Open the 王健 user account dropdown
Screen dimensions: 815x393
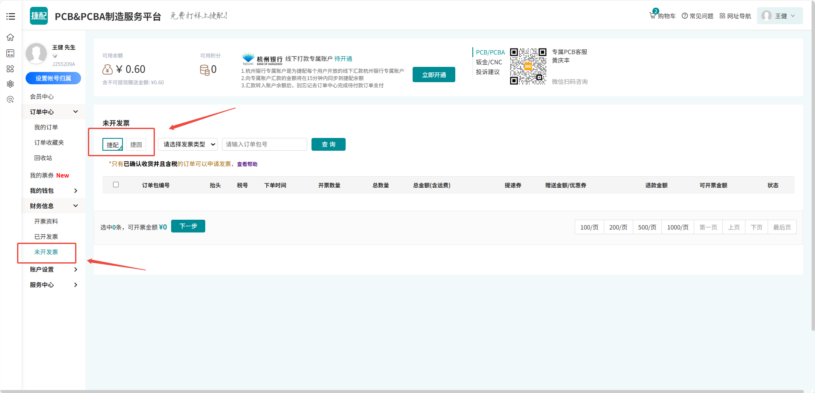[780, 16]
